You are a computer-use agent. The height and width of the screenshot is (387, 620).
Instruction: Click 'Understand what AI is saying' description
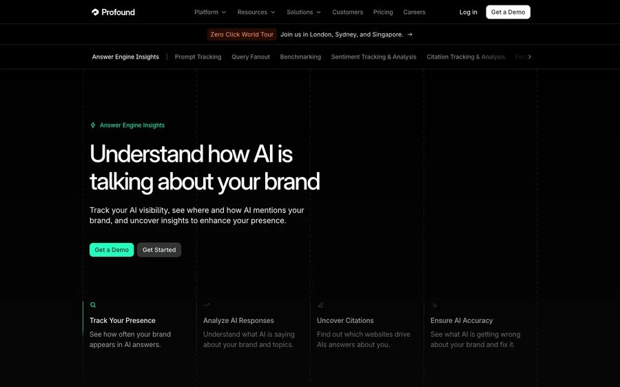pyautogui.click(x=249, y=339)
